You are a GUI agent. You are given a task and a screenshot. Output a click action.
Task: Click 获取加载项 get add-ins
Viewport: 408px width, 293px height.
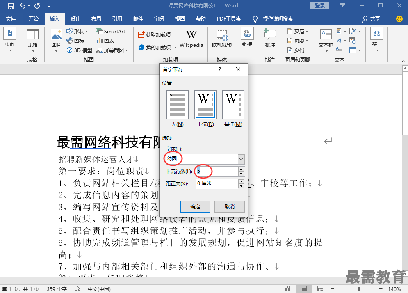[x=155, y=34]
